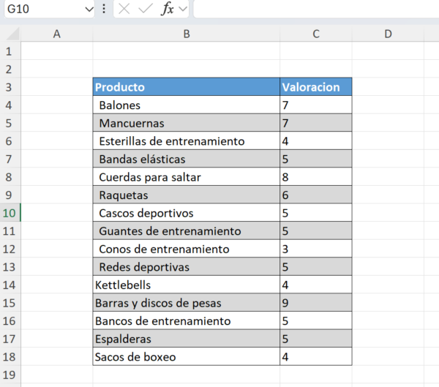Click the Select All corner triangle
Viewport: 439px width, 387px height.
pos(12,34)
